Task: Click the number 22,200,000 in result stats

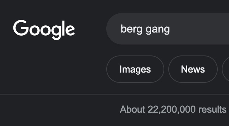Action: point(172,109)
